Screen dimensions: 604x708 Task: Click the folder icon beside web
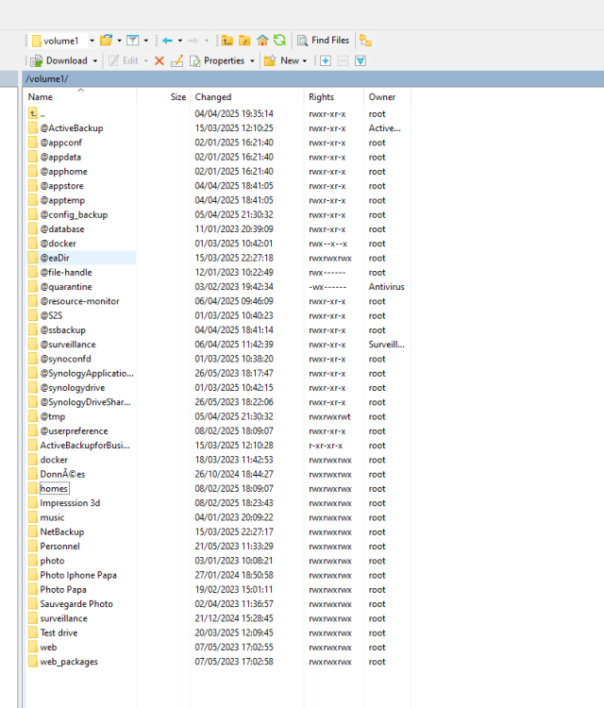[32, 648]
